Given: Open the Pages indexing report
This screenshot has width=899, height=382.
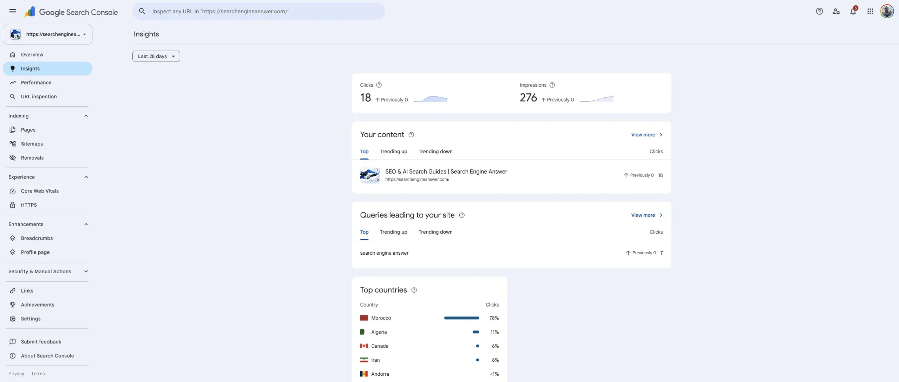Looking at the screenshot, I should (x=47, y=130).
